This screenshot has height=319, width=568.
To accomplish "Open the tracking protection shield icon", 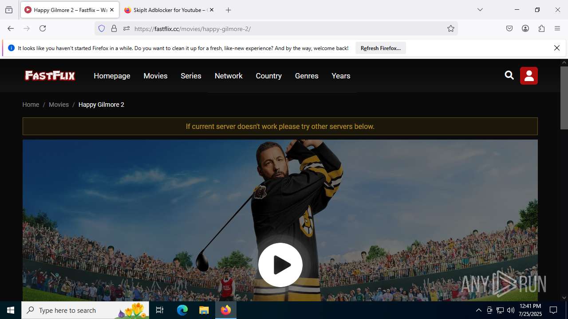I will [102, 29].
